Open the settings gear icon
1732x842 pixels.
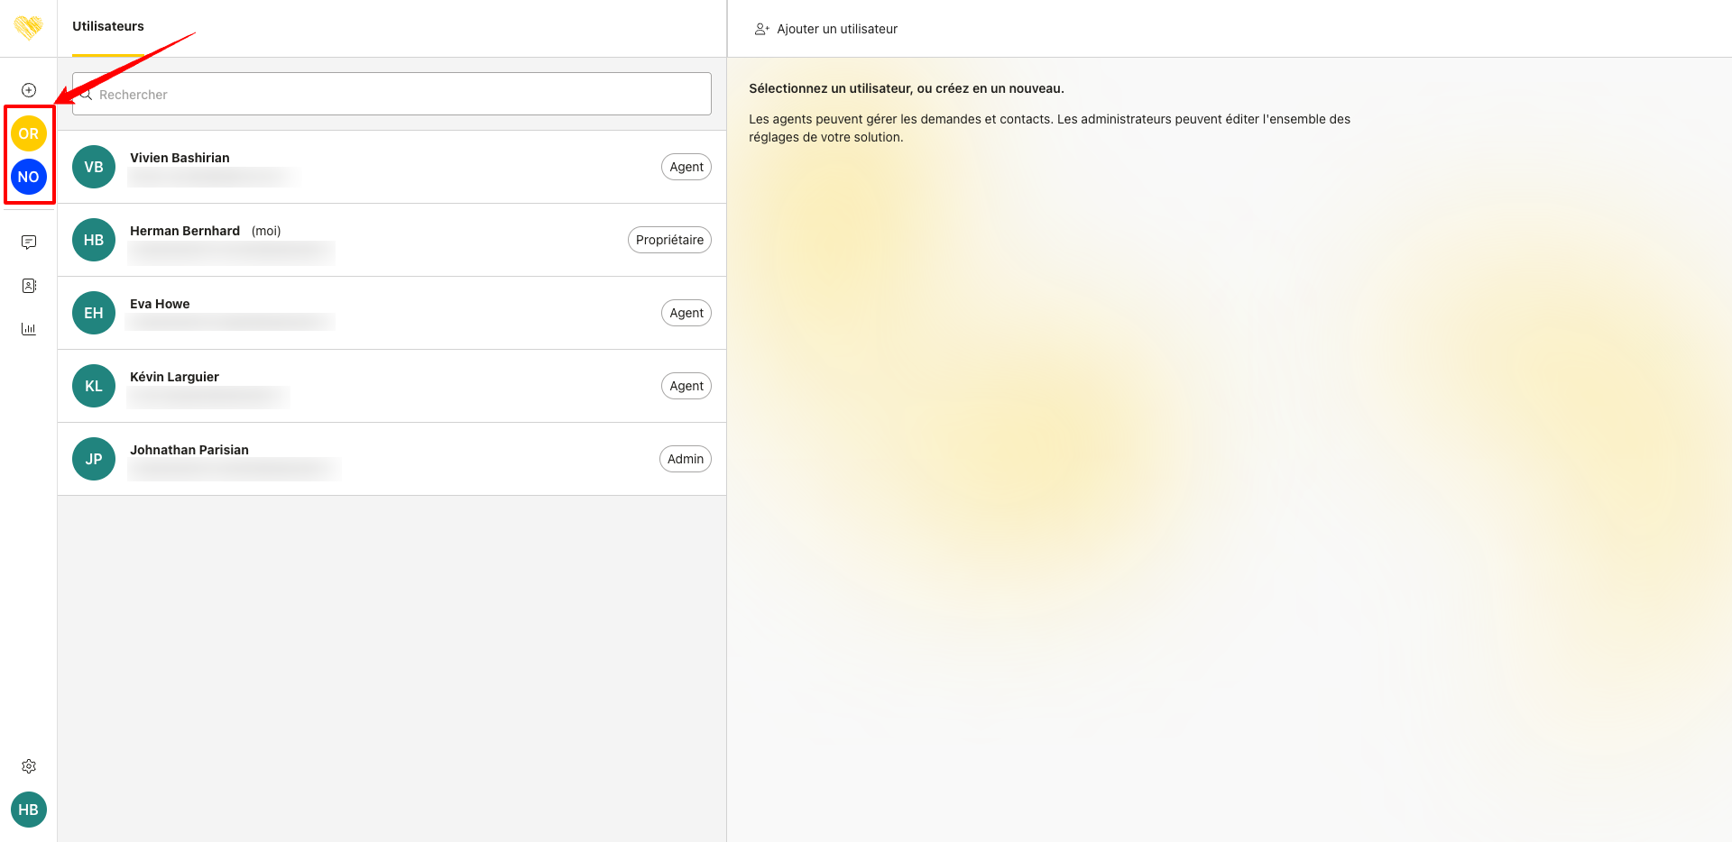[x=29, y=766]
